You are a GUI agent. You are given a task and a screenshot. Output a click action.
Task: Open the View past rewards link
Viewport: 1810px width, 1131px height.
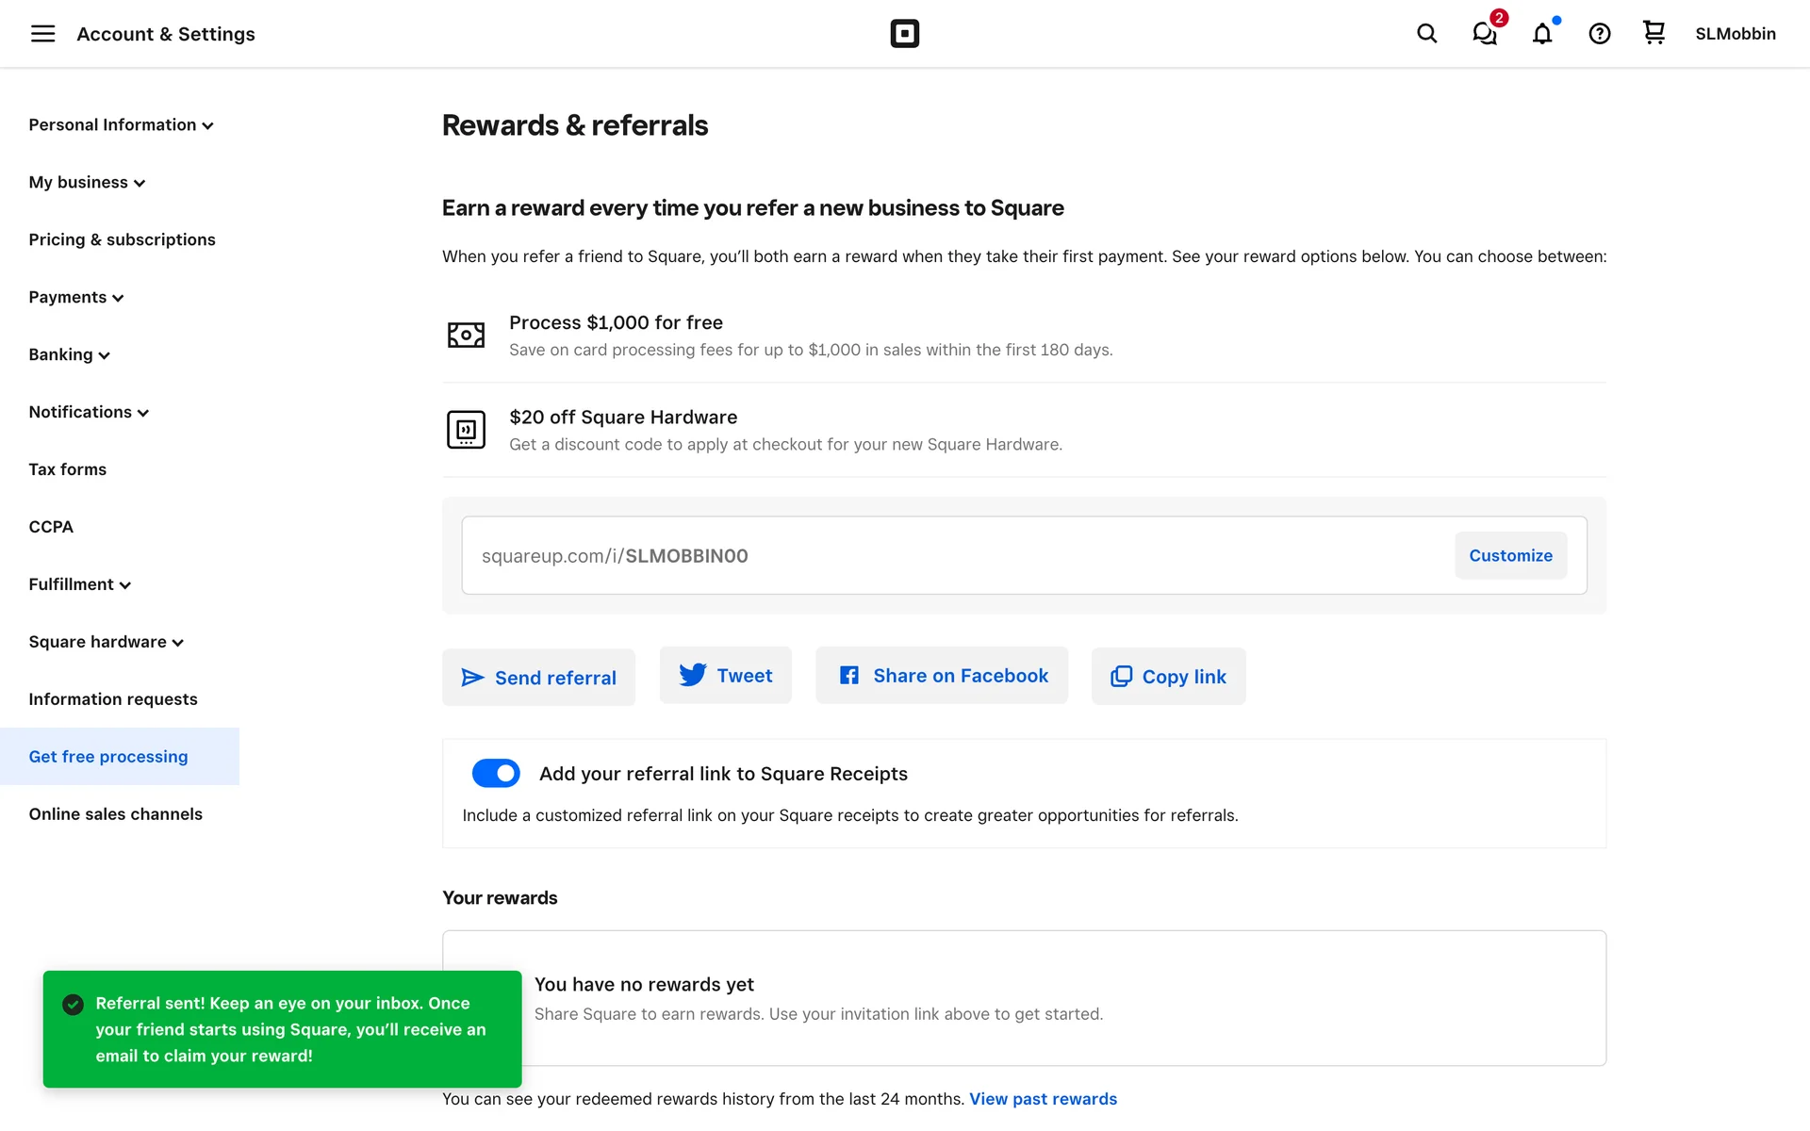pyautogui.click(x=1043, y=1099)
